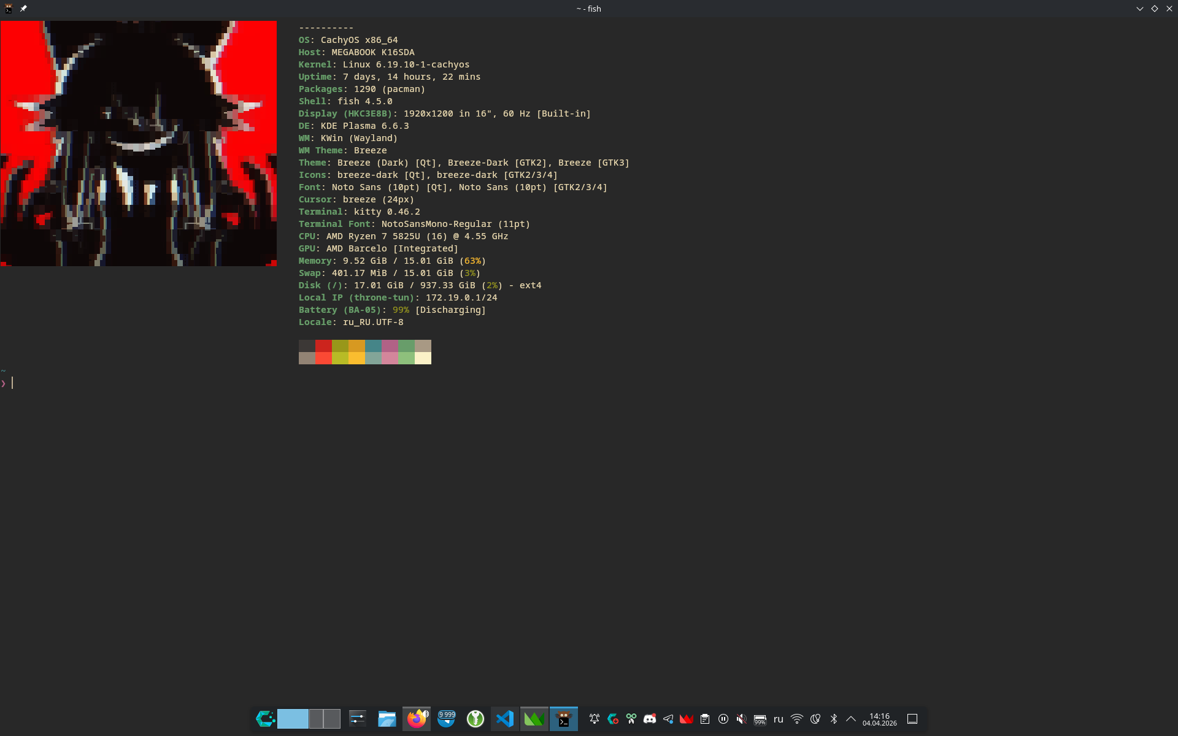Select the kitty terminal taskbar entry
Screen dimensions: 1178x736
pyautogui.click(x=563, y=719)
